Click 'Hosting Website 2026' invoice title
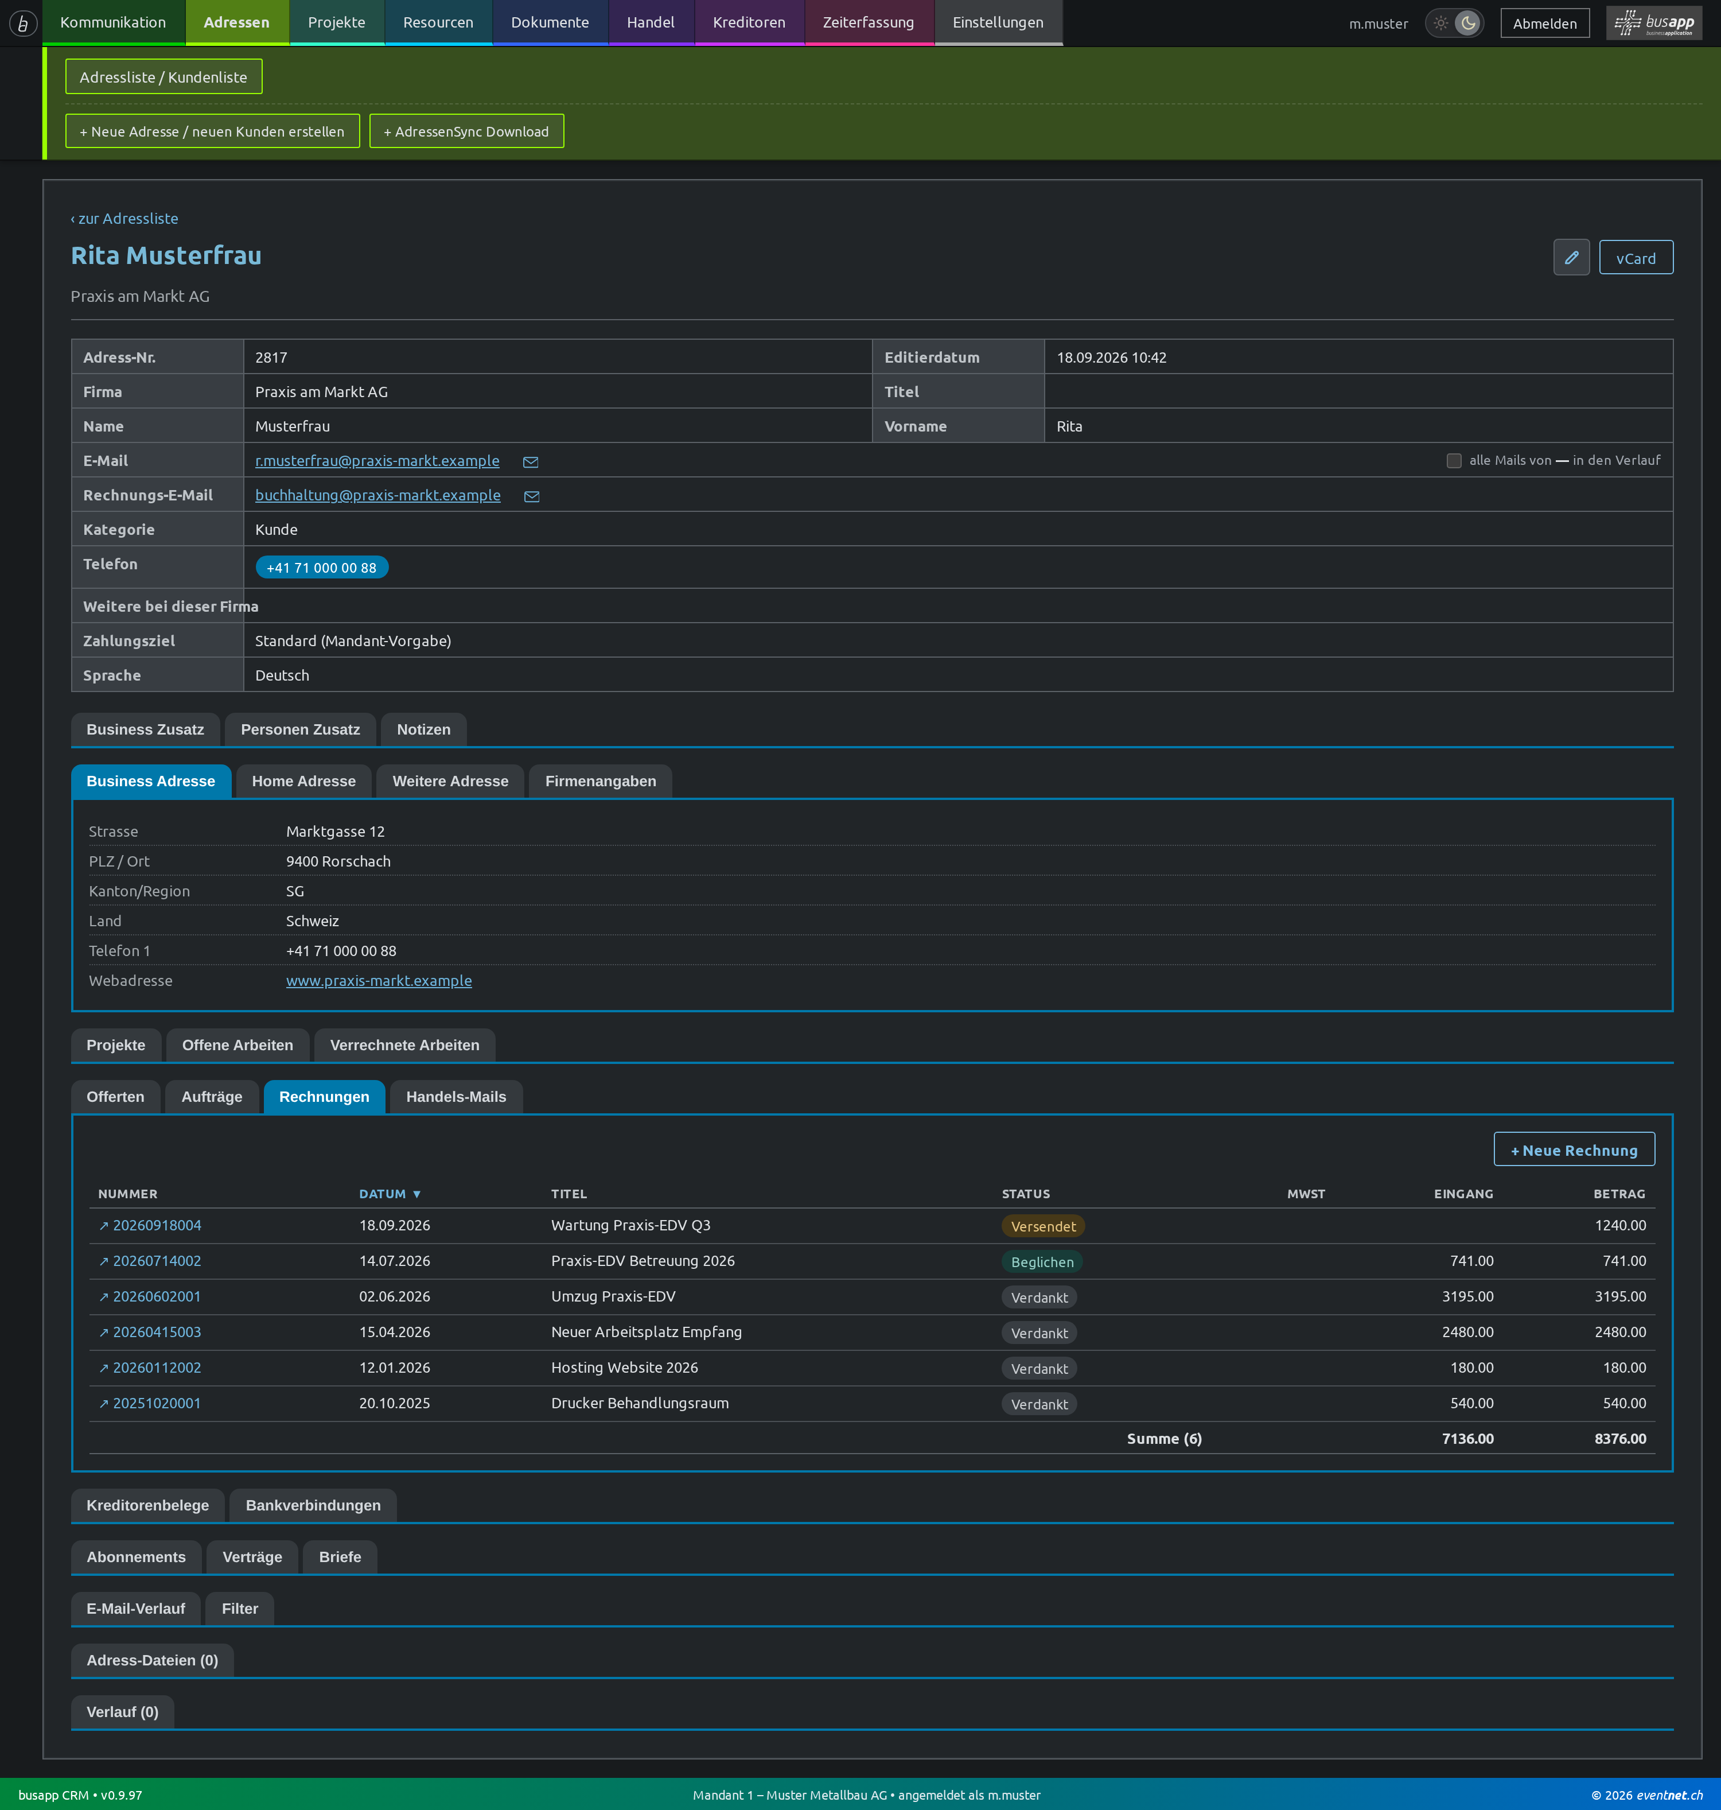Screen dimensions: 1721x1810 pyautogui.click(x=625, y=1368)
